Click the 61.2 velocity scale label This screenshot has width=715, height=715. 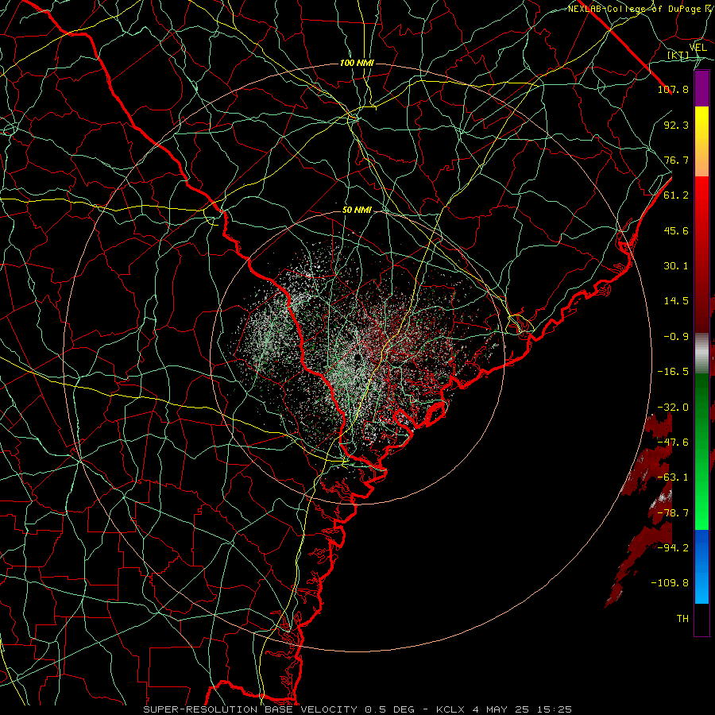tap(676, 195)
